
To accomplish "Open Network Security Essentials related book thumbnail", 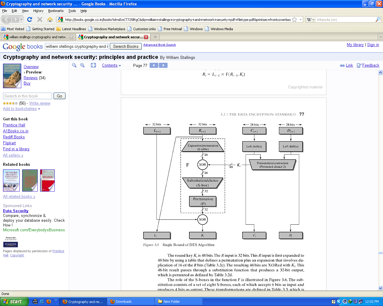I will [x=11, y=180].
